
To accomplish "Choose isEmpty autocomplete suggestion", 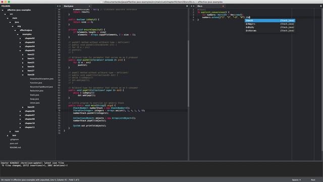I will (270, 27).
